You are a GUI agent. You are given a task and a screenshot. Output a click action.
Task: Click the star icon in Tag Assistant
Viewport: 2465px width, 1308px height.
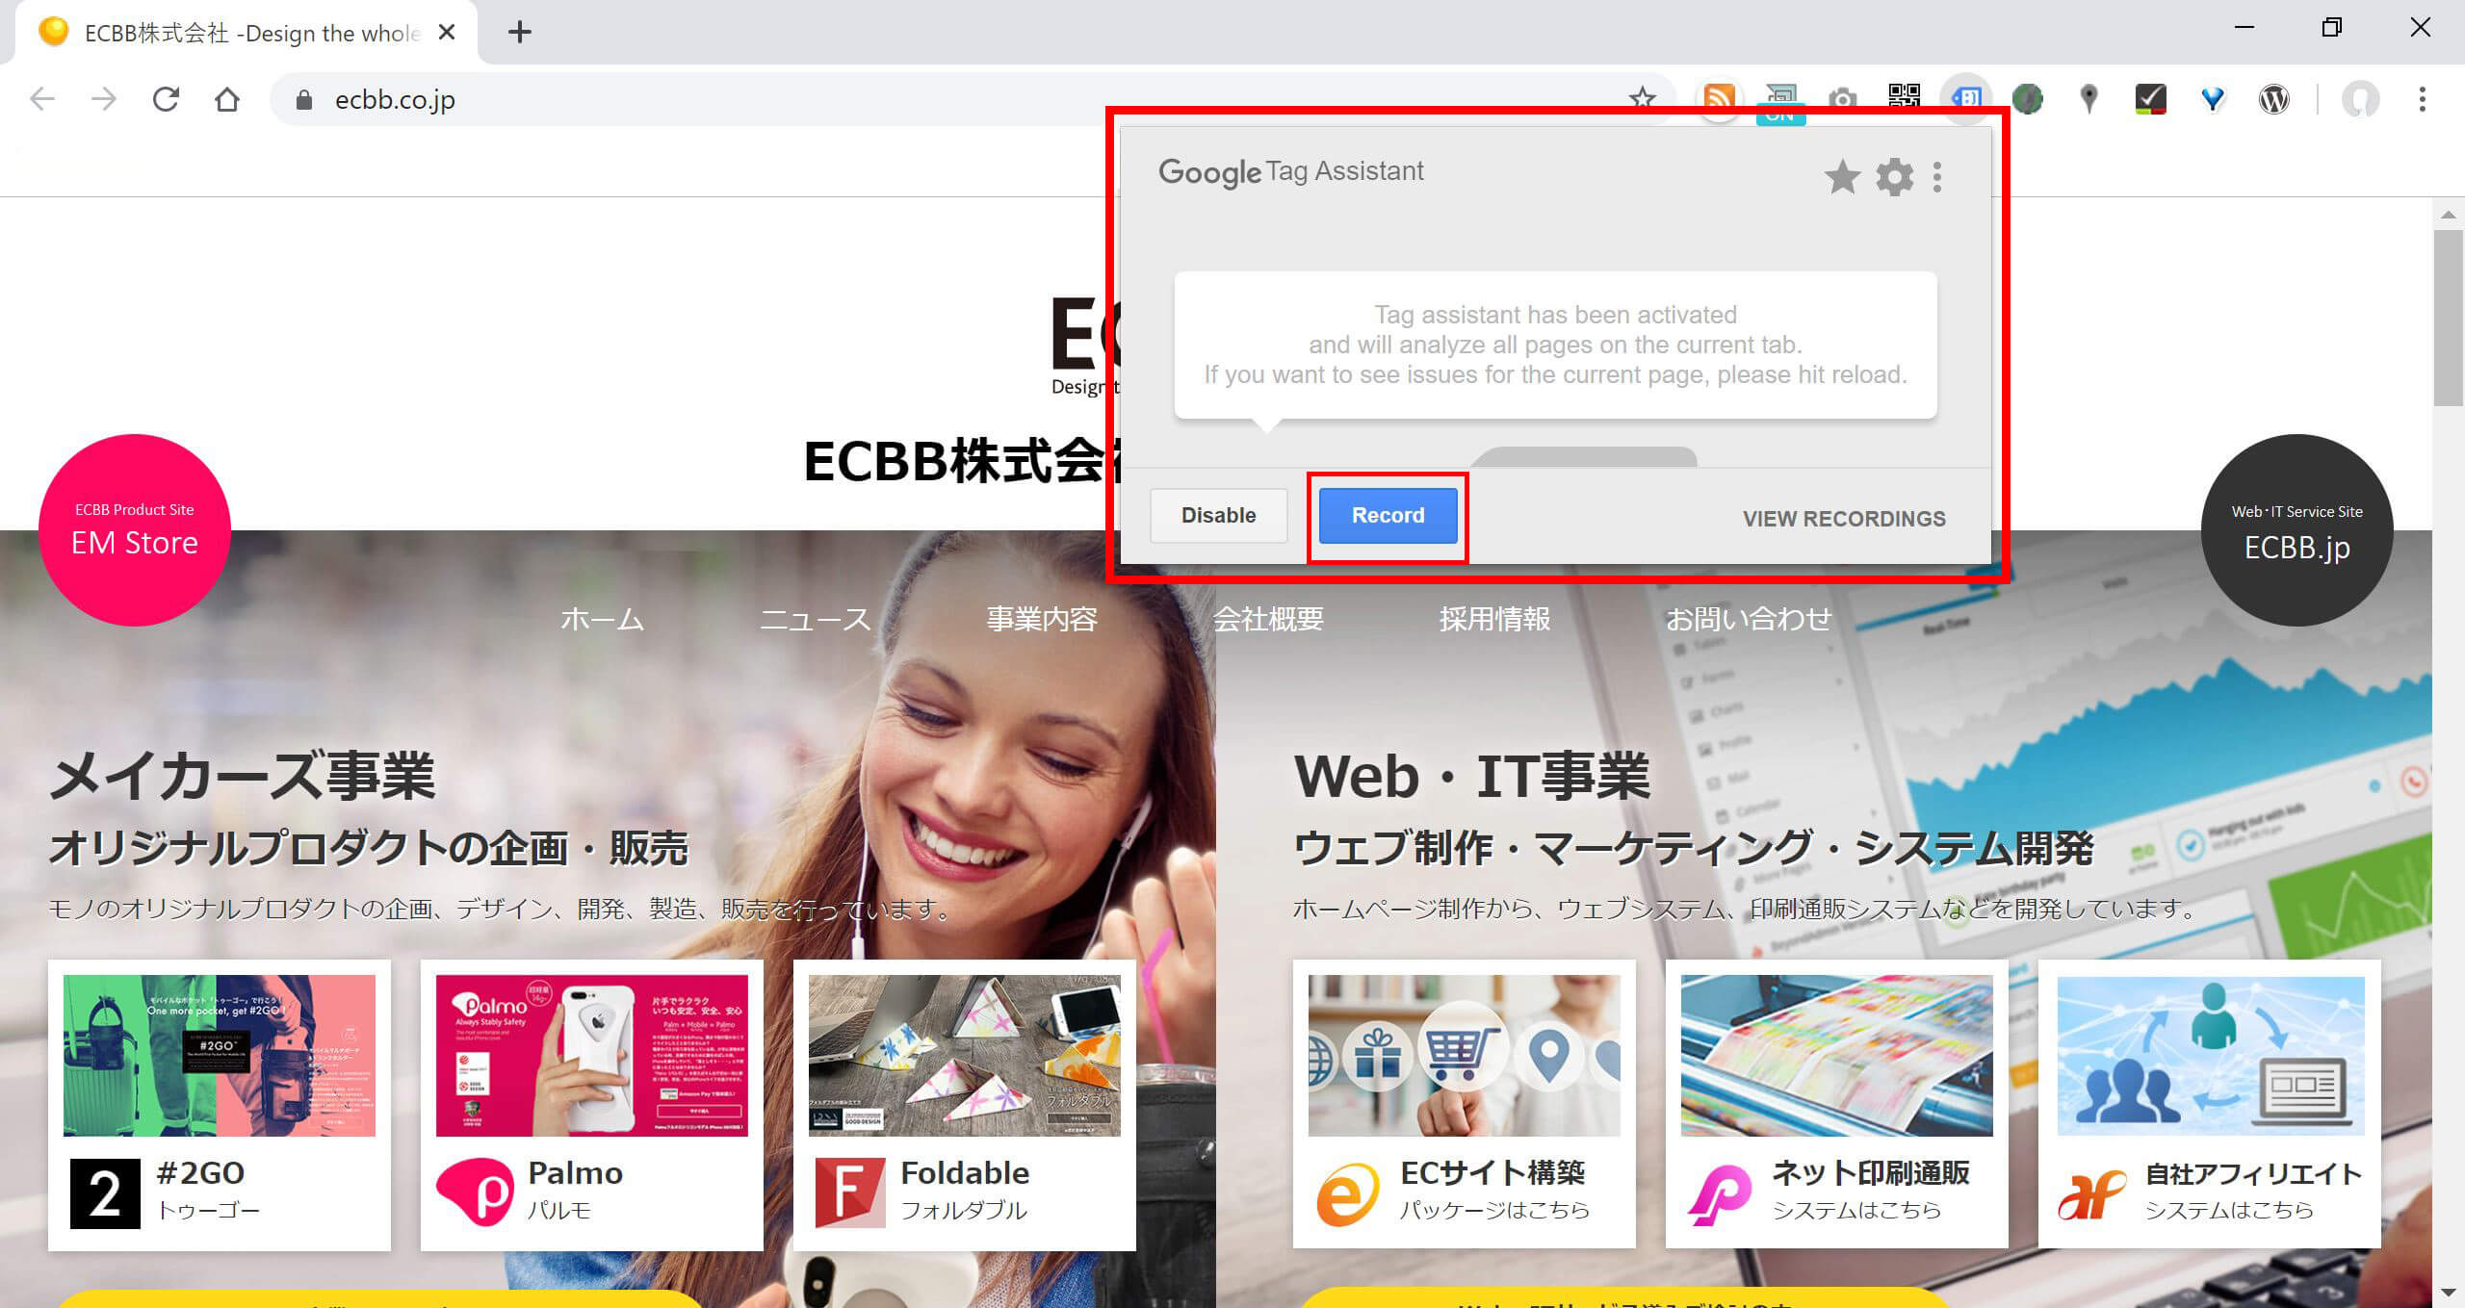coord(1842,177)
